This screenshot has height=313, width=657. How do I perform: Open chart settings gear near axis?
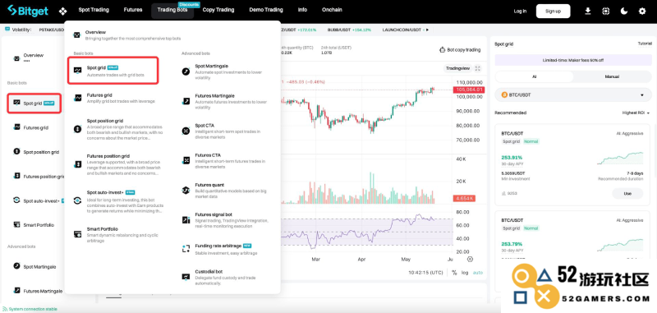(x=470, y=259)
